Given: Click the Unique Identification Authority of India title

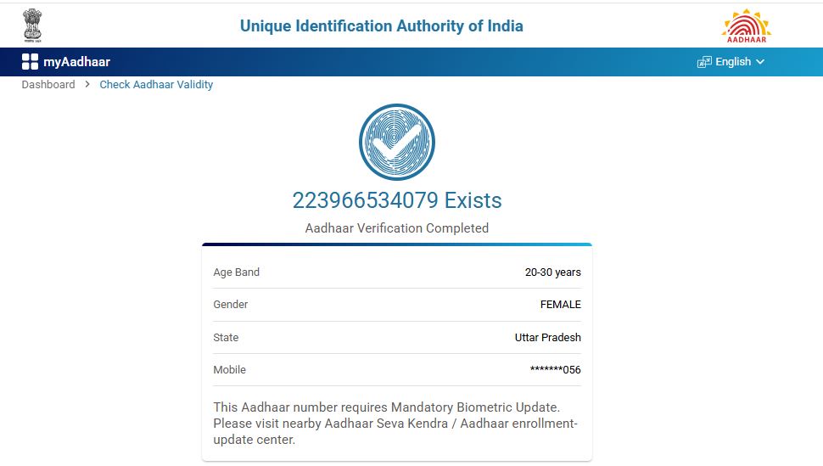Looking at the screenshot, I should click(381, 25).
